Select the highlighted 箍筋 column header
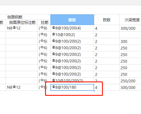The height and width of the screenshot is (114, 141). click(72, 20)
